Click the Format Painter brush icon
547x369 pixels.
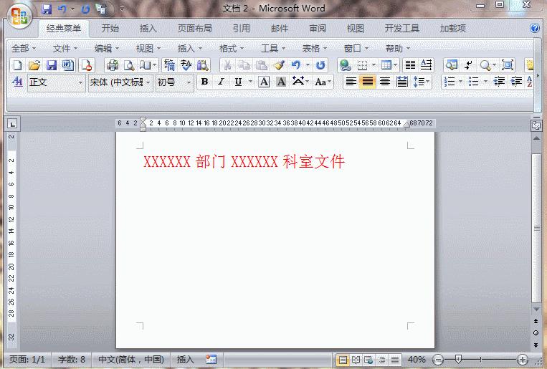click(279, 65)
